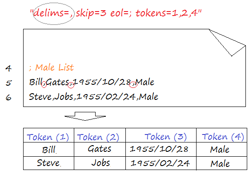This screenshot has height=174, width=249.
Task: Click the Steve,Jobs line in the file
Action: [x=93, y=96]
